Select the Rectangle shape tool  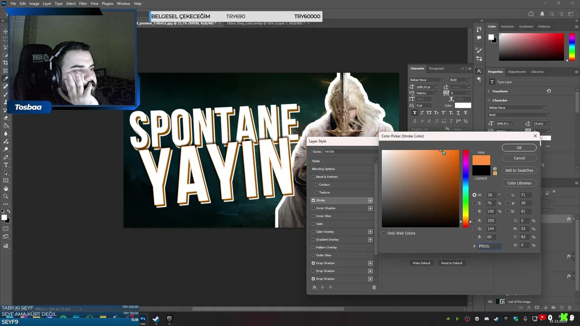(x=5, y=181)
